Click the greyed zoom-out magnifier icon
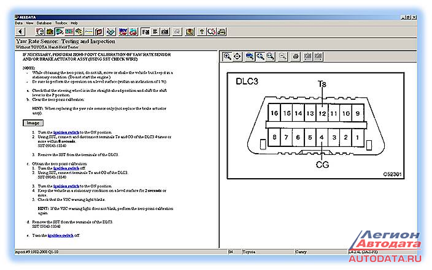432x270 pixels. [x=283, y=56]
